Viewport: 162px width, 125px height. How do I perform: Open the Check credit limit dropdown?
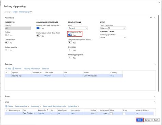point(113,28)
